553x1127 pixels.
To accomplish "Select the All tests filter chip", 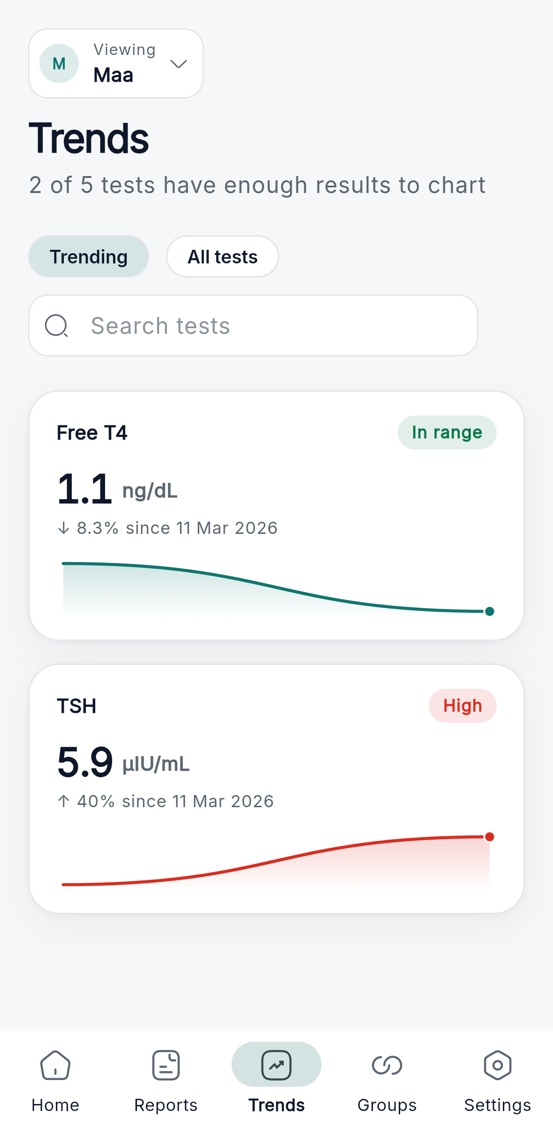I will click(x=222, y=256).
